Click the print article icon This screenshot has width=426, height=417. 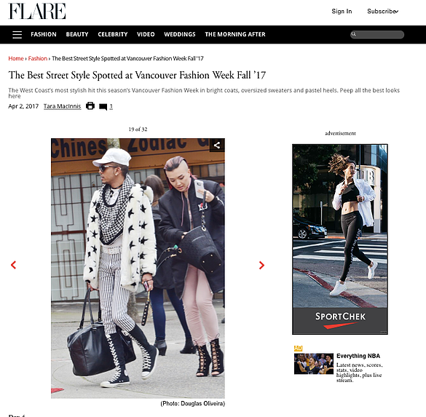[90, 106]
